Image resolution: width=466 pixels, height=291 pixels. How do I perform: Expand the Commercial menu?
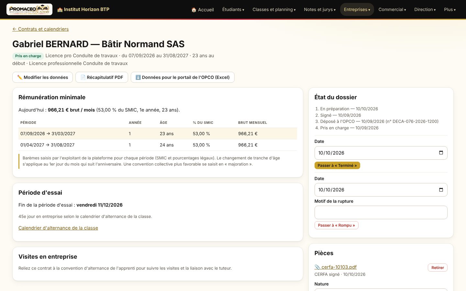pyautogui.click(x=392, y=9)
